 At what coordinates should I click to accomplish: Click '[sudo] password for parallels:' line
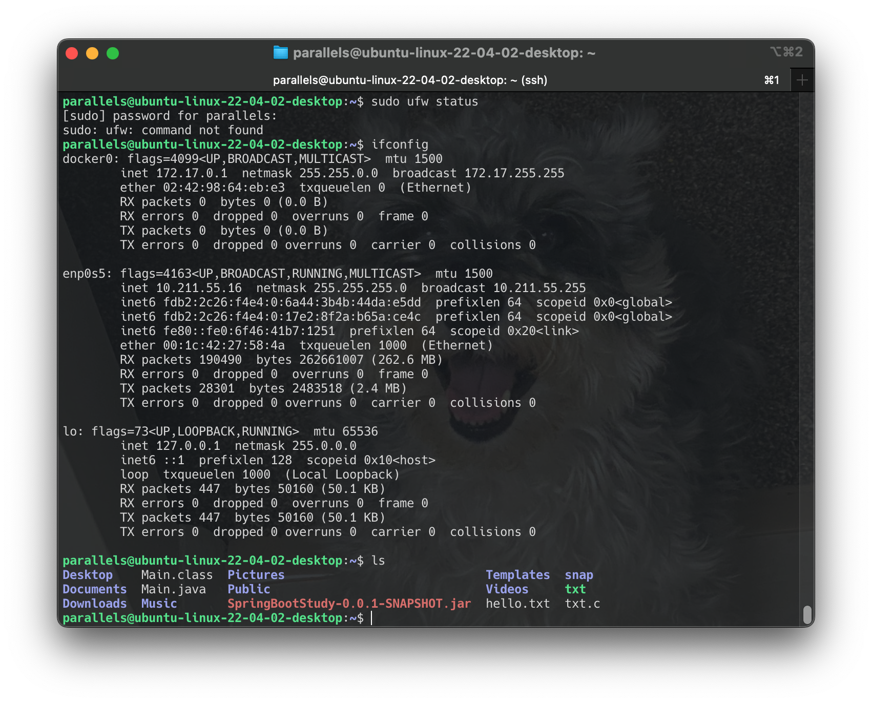pyautogui.click(x=170, y=116)
